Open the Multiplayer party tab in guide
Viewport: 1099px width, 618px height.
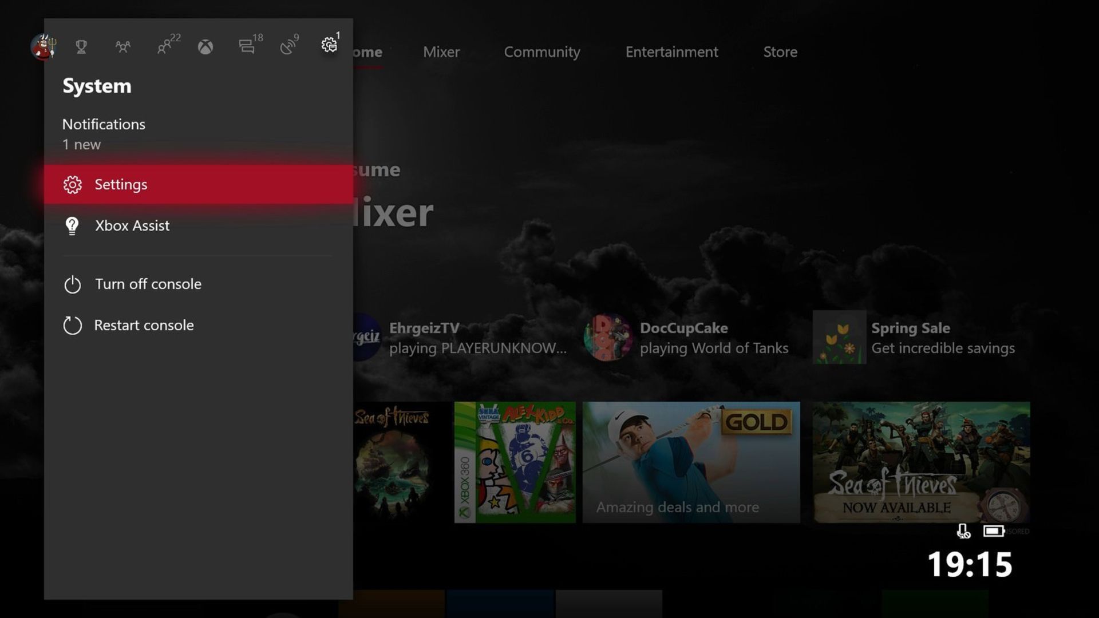(122, 47)
